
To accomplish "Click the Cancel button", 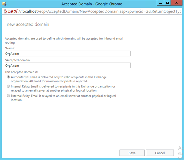I will click(x=160, y=153).
